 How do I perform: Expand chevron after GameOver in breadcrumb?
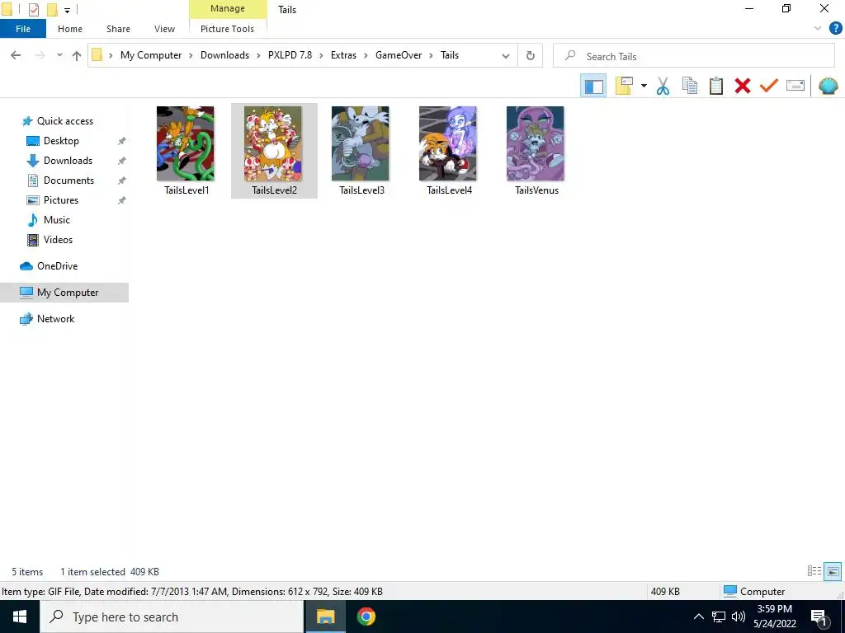431,55
